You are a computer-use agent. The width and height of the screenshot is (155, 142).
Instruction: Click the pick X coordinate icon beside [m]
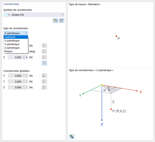click(x=44, y=46)
